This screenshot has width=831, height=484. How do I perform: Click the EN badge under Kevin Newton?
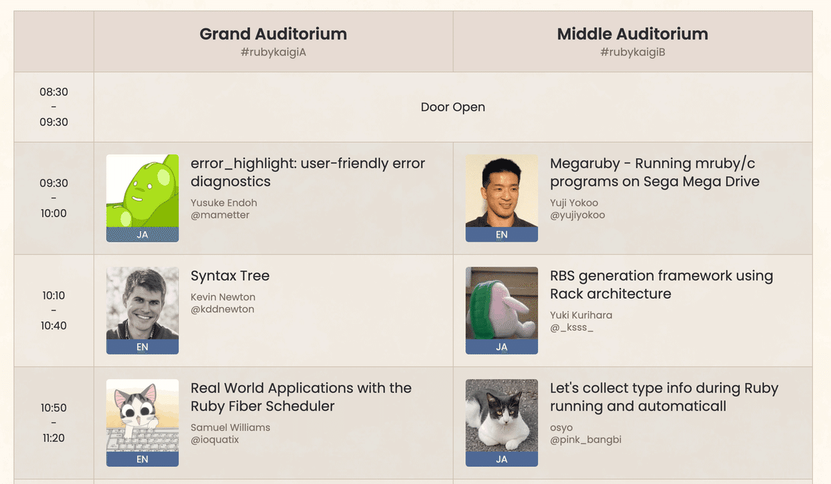(142, 347)
